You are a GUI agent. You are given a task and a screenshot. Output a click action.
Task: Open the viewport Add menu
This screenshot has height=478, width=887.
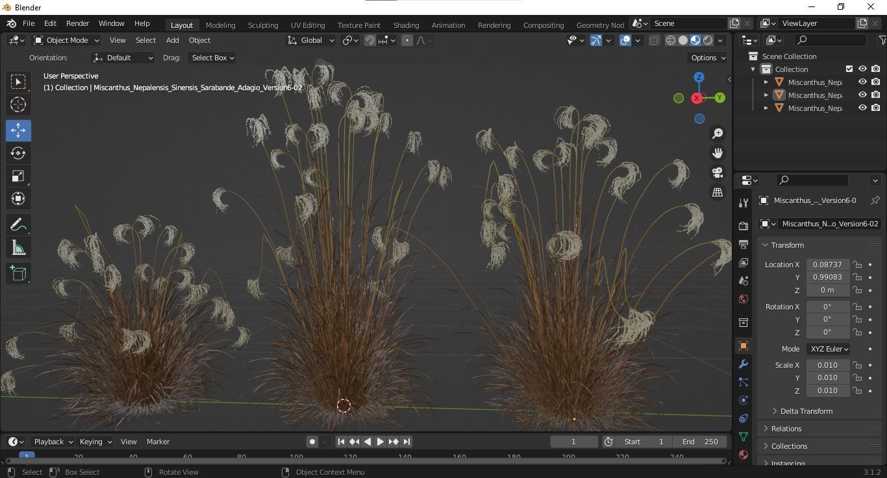tap(172, 40)
